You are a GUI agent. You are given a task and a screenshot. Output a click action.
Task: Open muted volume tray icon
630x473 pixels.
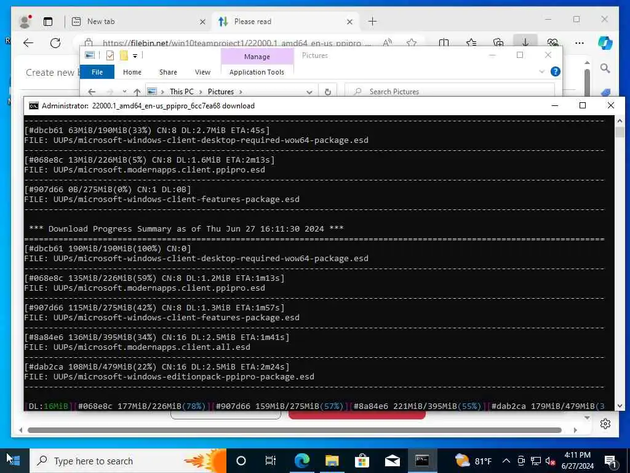[x=551, y=461]
